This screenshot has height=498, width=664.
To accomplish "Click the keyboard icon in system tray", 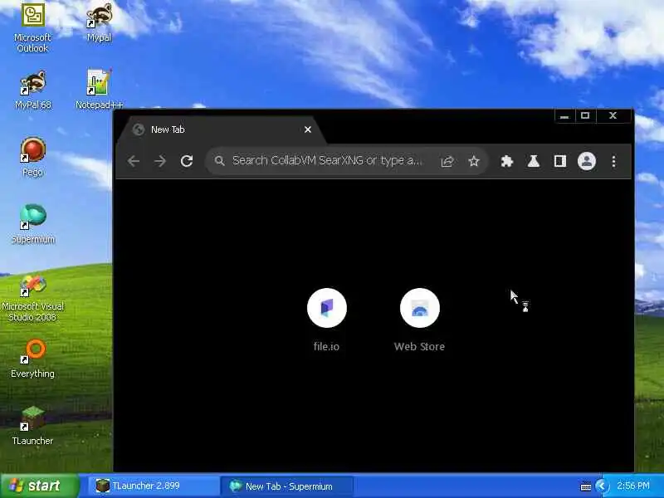I will tap(586, 486).
